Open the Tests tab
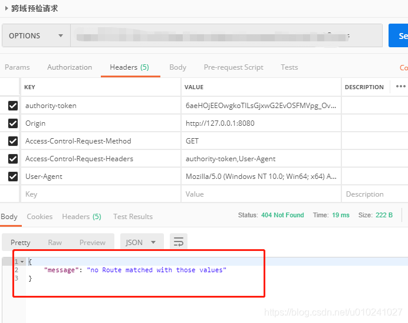The image size is (408, 323). (289, 67)
